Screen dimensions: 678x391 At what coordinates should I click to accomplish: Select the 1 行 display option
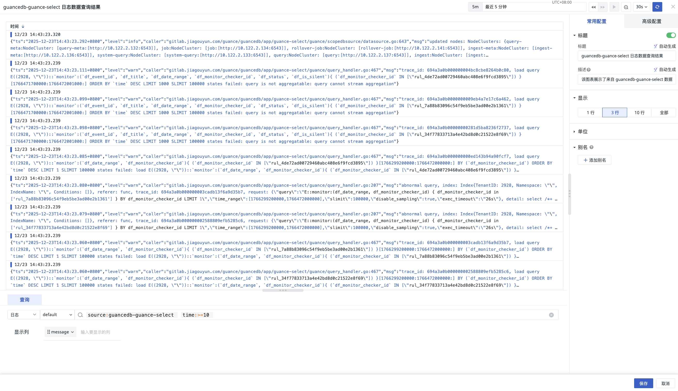click(590, 113)
